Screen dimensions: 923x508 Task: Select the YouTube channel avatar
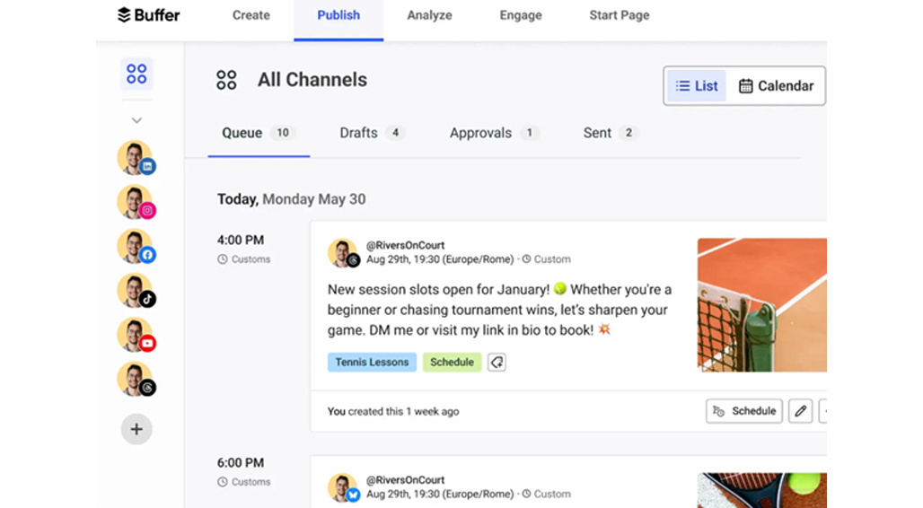coord(136,335)
